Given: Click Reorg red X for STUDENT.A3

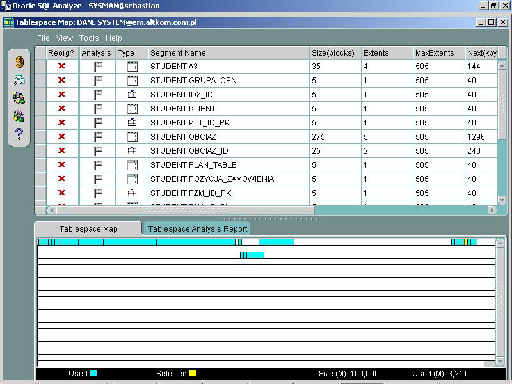Looking at the screenshot, I should (x=61, y=66).
